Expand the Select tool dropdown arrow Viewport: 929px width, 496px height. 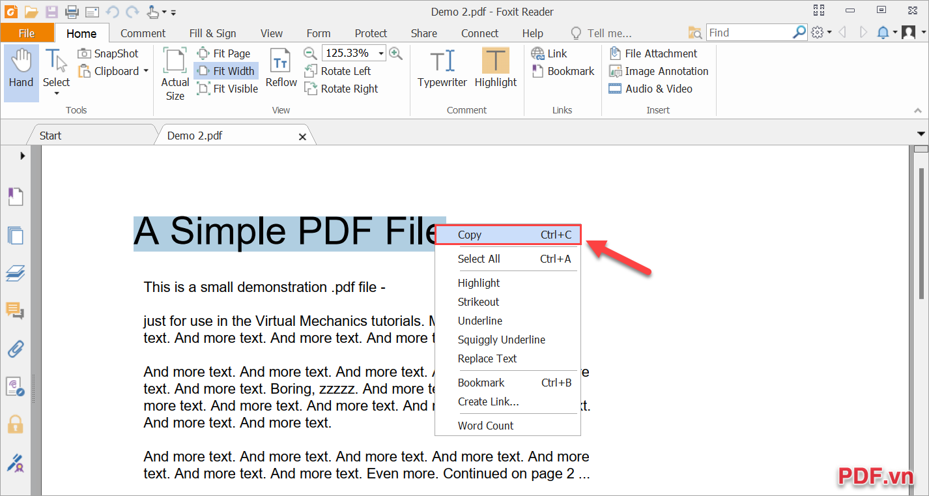click(56, 94)
